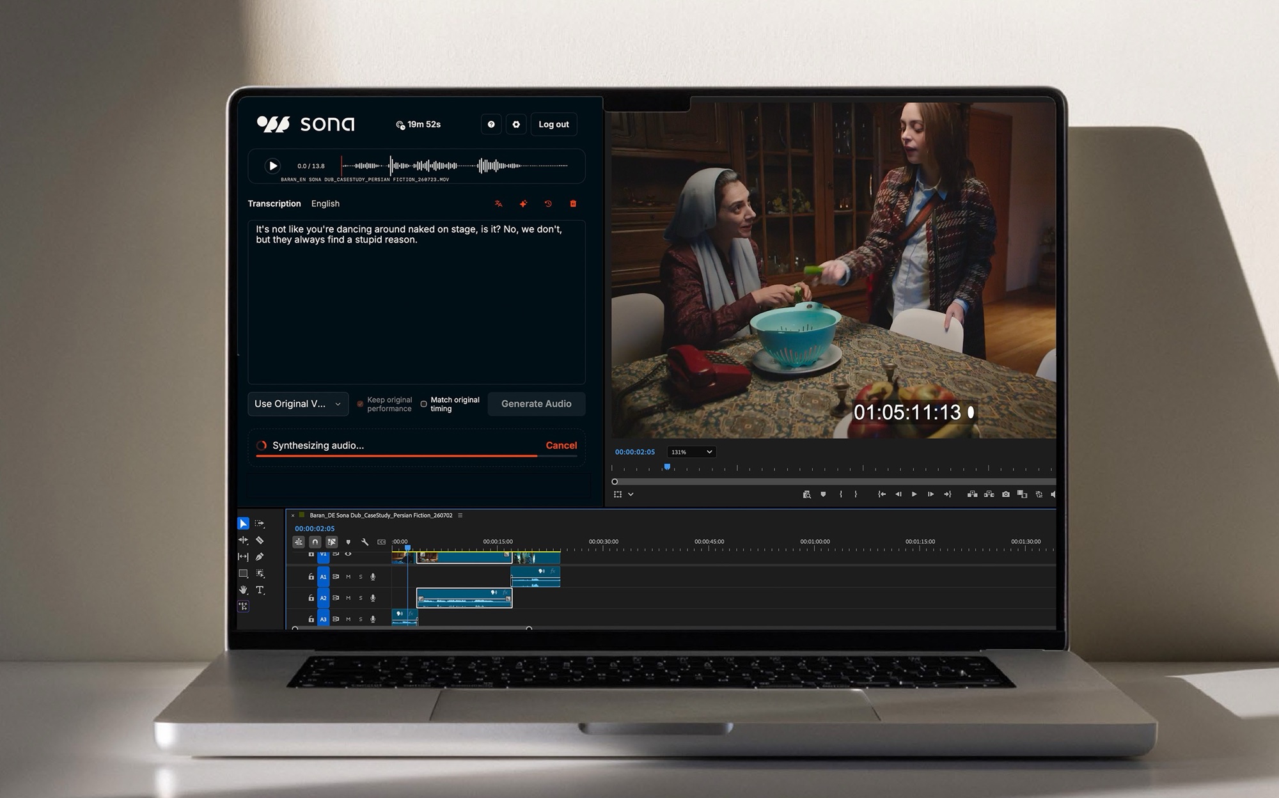Screen dimensions: 1279x798
Task: Click the Log out button
Action: pyautogui.click(x=554, y=125)
